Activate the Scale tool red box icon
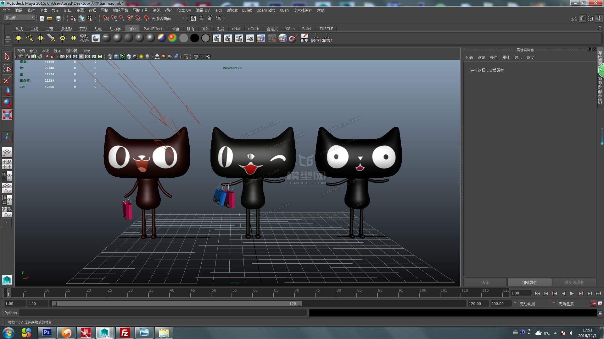This screenshot has height=339, width=604. tap(7, 115)
